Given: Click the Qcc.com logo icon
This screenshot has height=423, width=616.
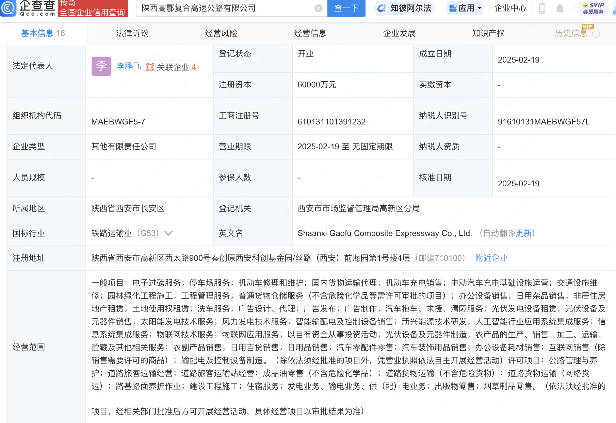Looking at the screenshot, I should 8,8.
